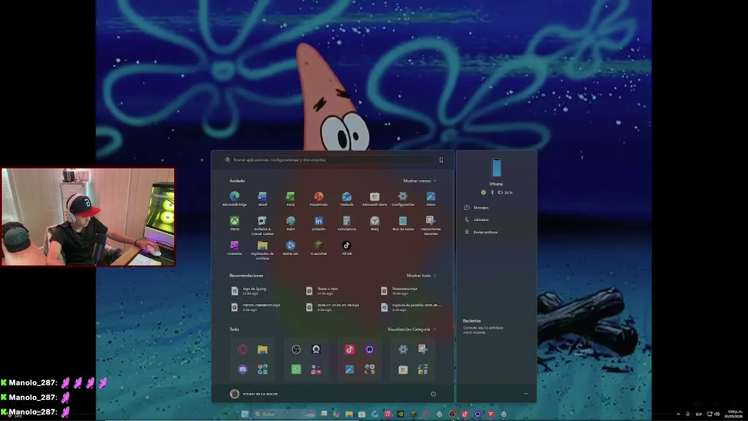
Task: Open the Visualización: Categoría dropdown
Action: pyautogui.click(x=411, y=329)
